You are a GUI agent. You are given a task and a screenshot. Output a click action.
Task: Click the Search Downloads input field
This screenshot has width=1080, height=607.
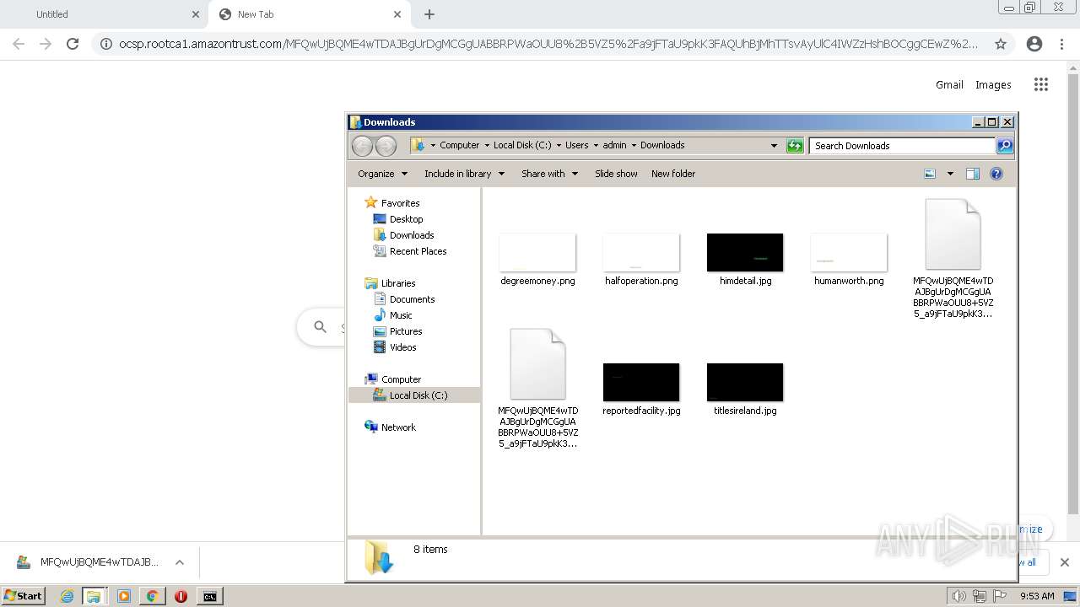[x=902, y=146]
